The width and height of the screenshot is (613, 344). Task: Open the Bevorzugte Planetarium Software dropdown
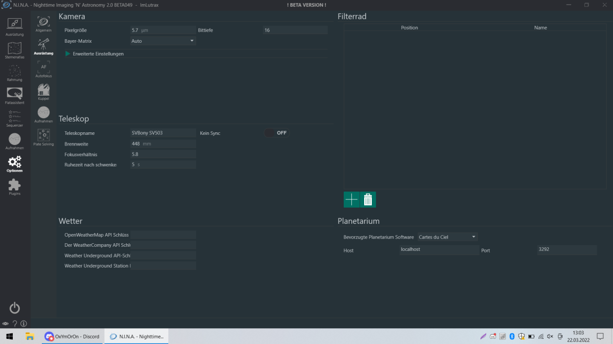tap(448, 237)
